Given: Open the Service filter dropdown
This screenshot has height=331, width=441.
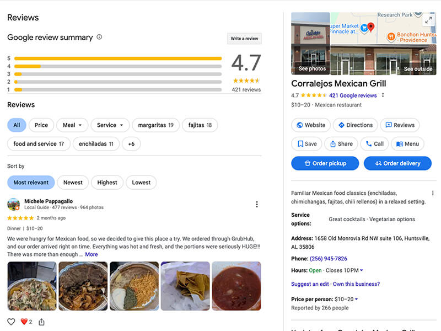Looking at the screenshot, I should point(110,125).
